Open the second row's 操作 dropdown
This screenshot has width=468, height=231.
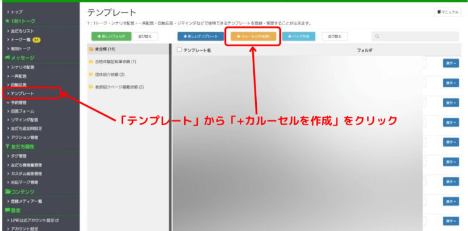point(450,82)
